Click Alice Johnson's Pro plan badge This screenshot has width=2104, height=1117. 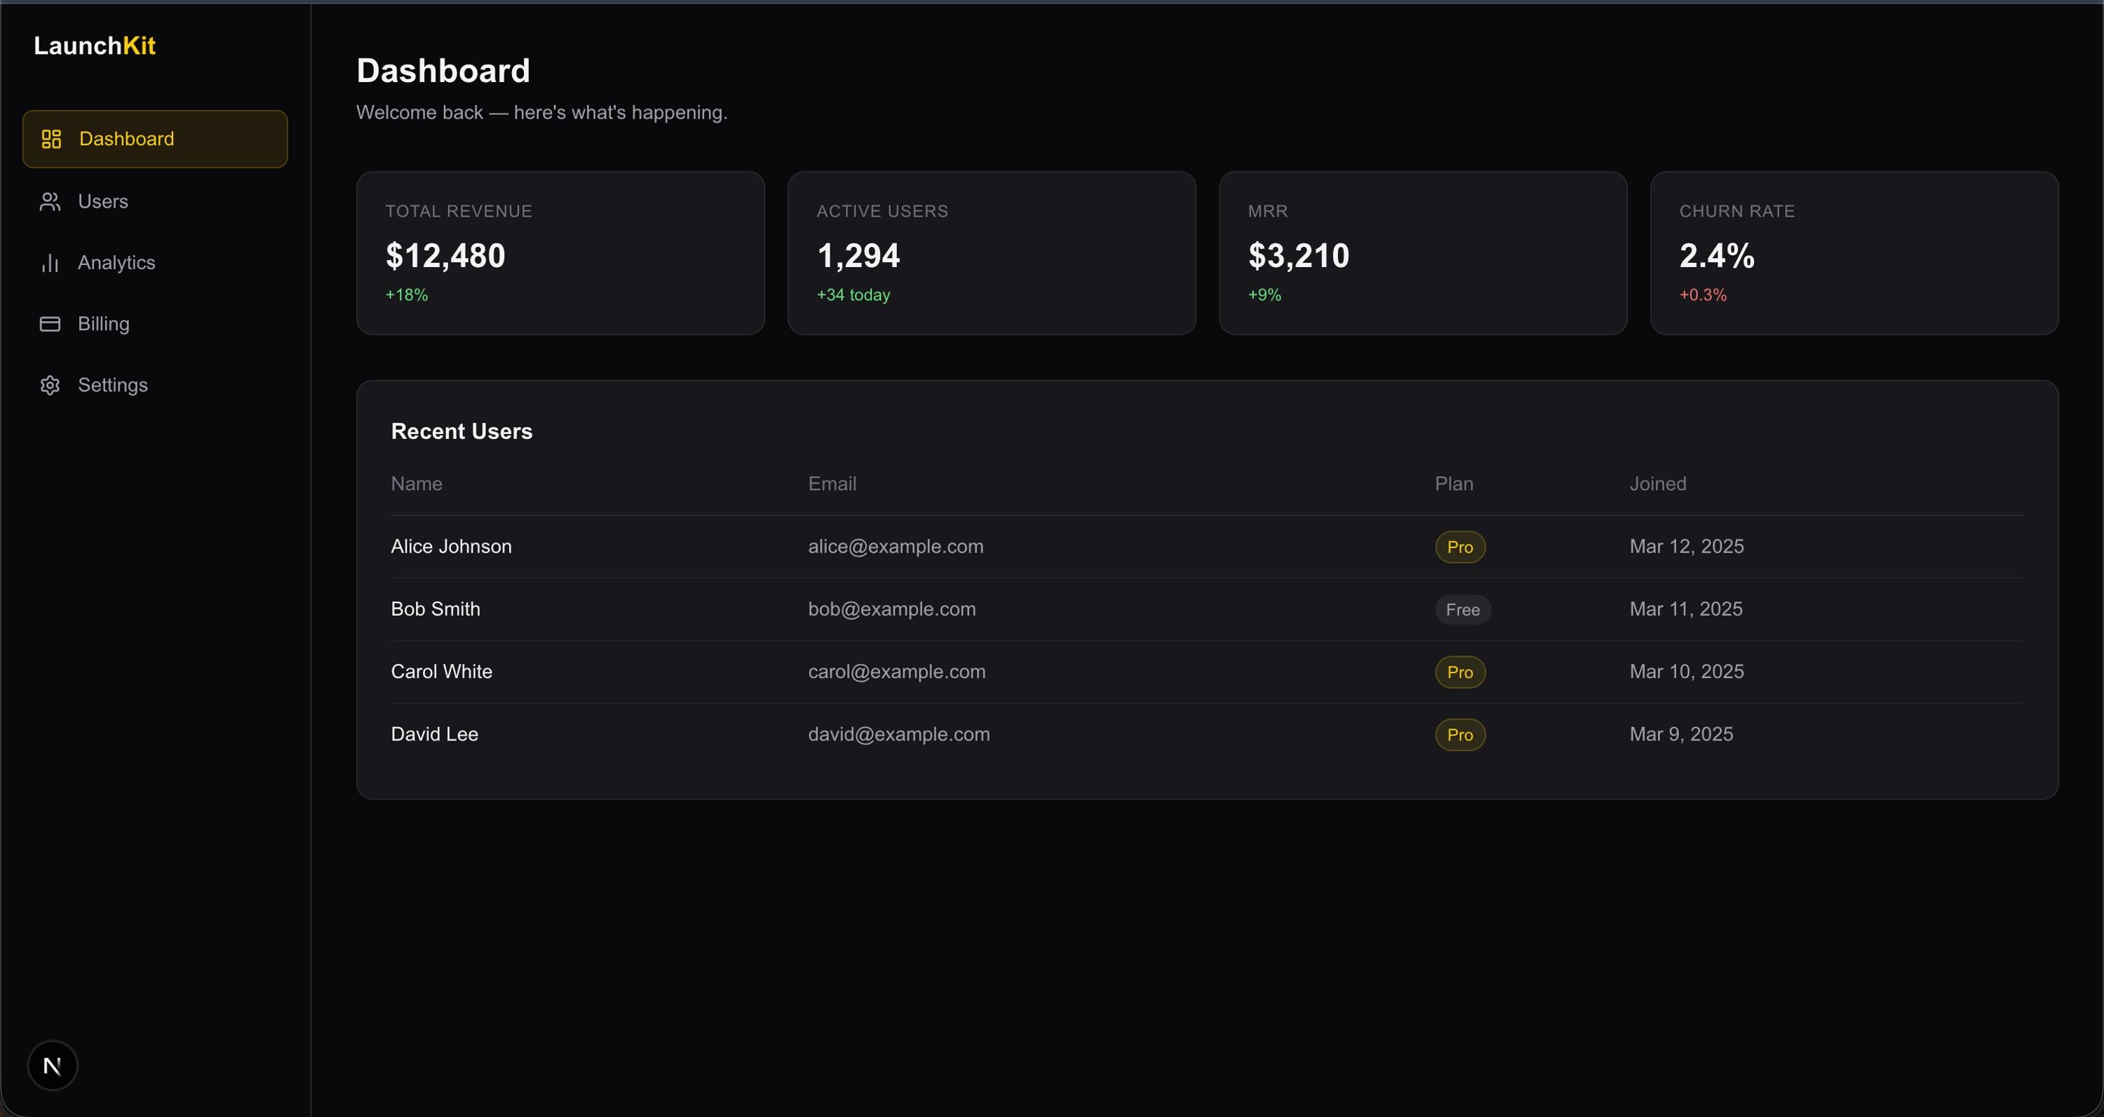pyautogui.click(x=1460, y=547)
